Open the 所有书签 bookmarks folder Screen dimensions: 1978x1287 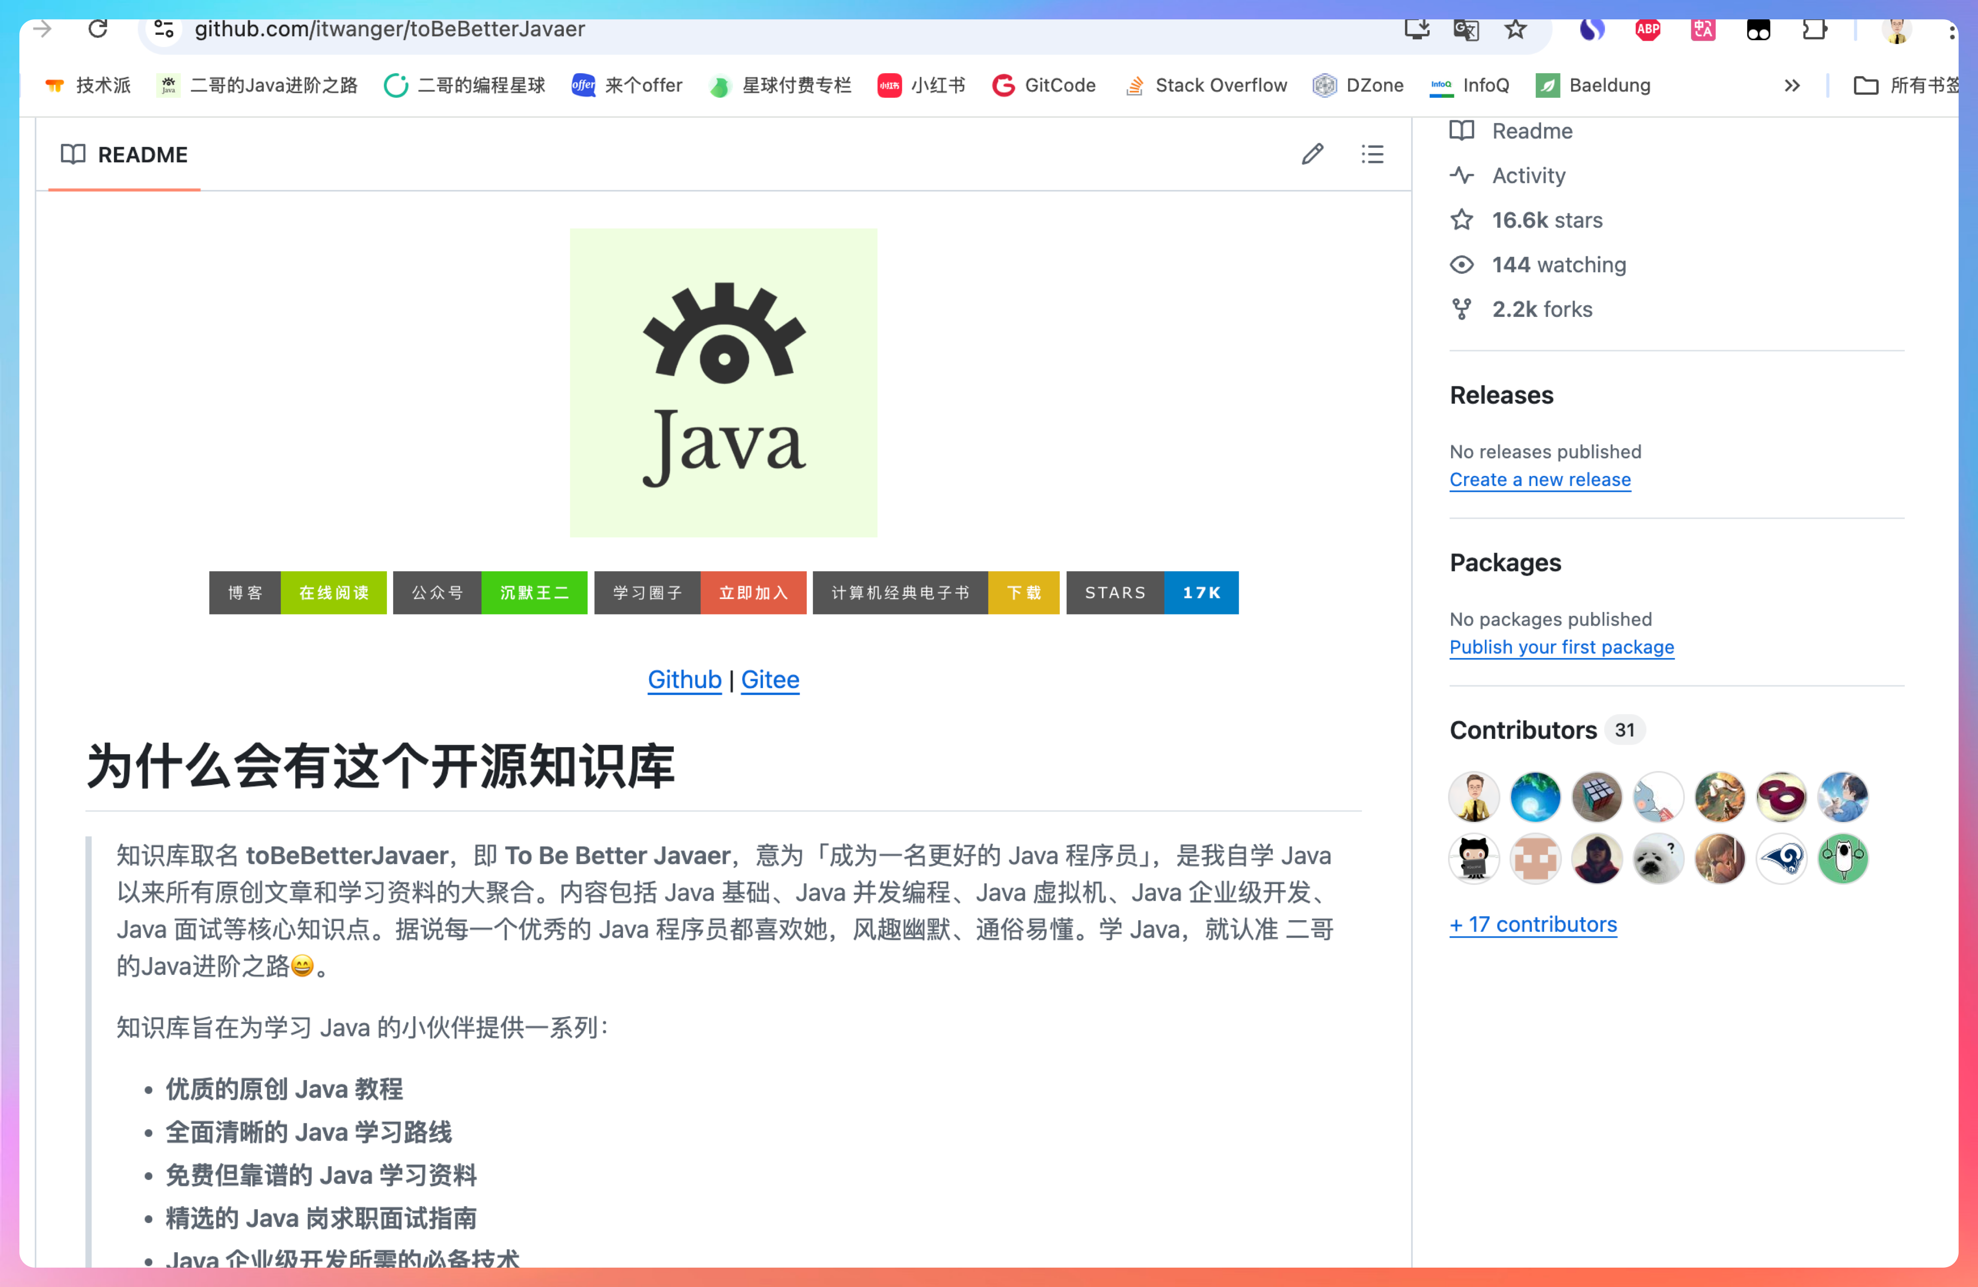click(1905, 86)
